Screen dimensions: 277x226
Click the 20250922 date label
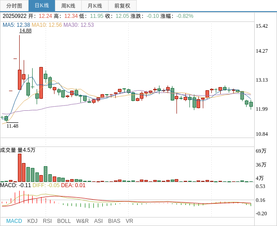click(x=14, y=16)
